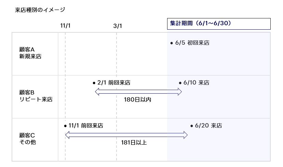283x167 pixels.
Task: Click the 181日以上 label
Action: pos(134,142)
